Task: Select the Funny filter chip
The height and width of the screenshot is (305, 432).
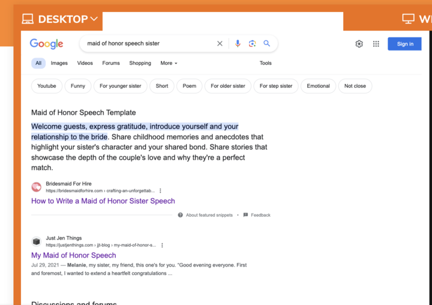Action: click(78, 86)
